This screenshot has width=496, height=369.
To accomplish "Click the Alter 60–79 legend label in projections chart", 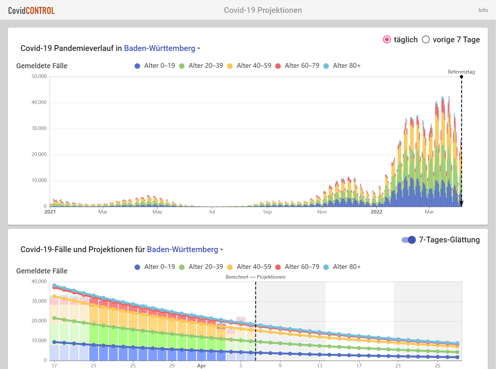I will click(302, 267).
